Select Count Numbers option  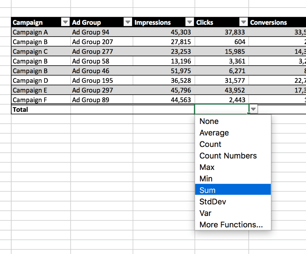click(233, 156)
